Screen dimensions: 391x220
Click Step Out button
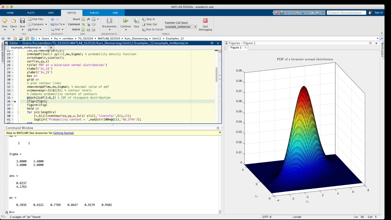point(149,24)
